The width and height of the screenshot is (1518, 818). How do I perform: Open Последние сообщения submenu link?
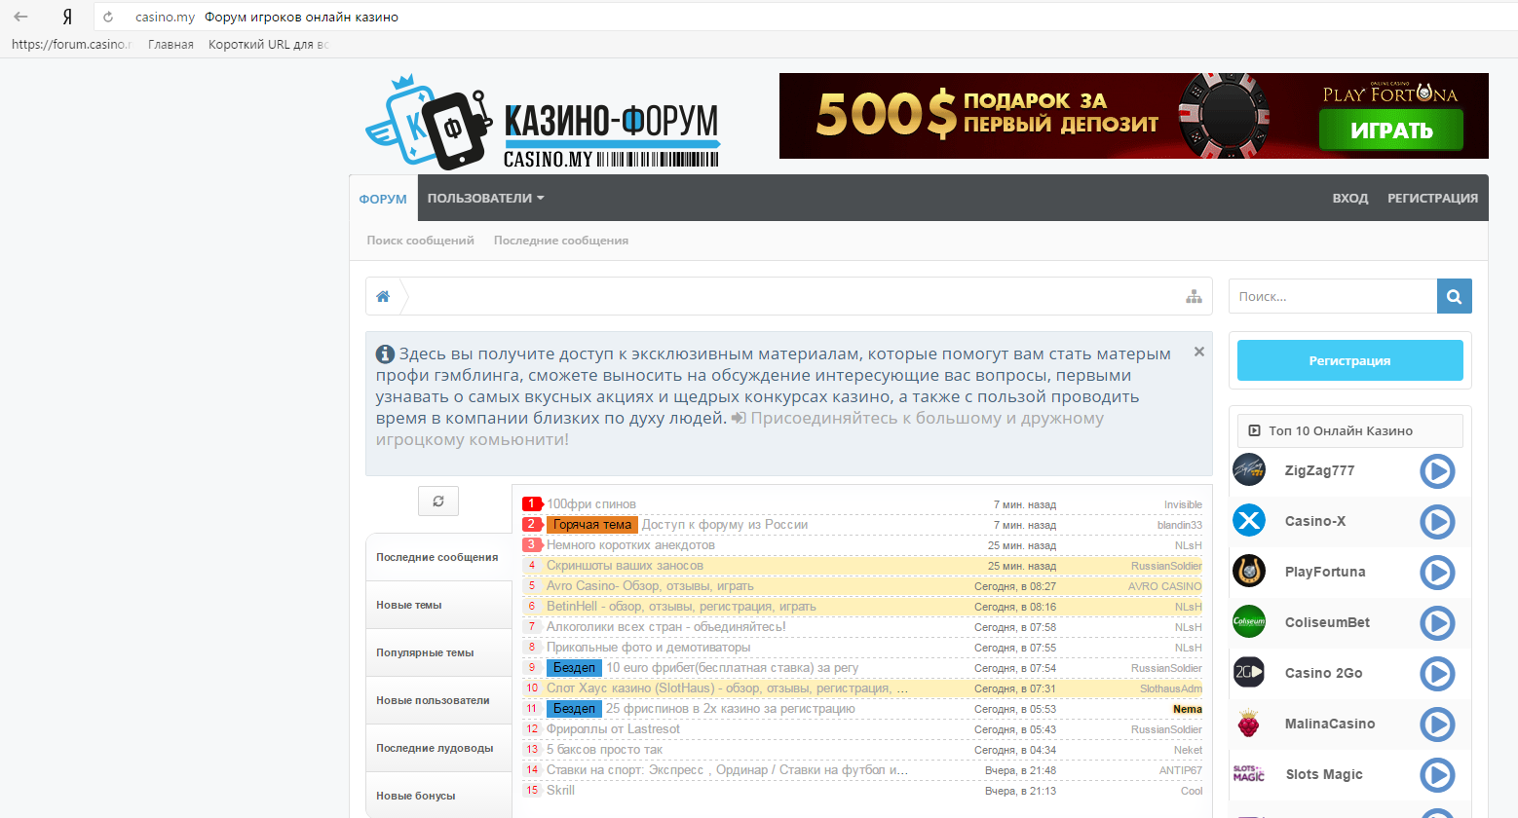click(560, 241)
